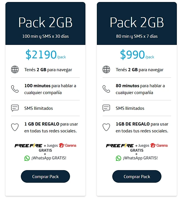This screenshot has height=199, width=182.
Task: Click phone icon in 100 minutos row
Action: click(x=15, y=89)
